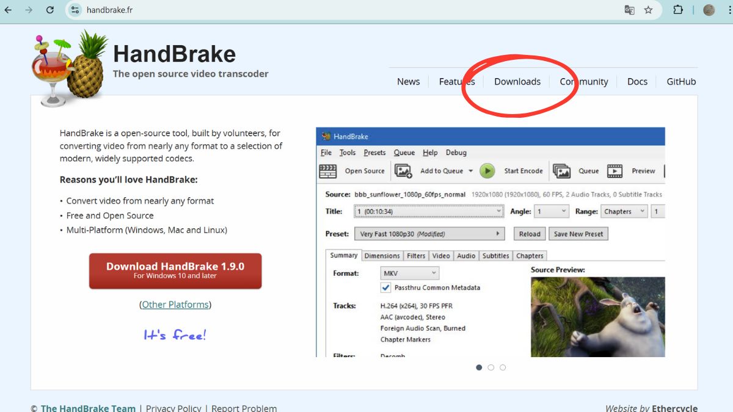
Task: Reload the handbrake.fr page
Action: 50,10
